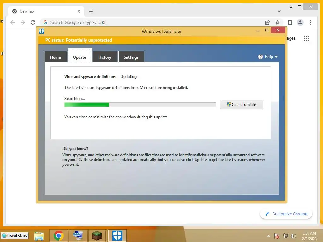Minimize the Windows Defender window
The width and height of the screenshot is (323, 242).
[x=258, y=31]
